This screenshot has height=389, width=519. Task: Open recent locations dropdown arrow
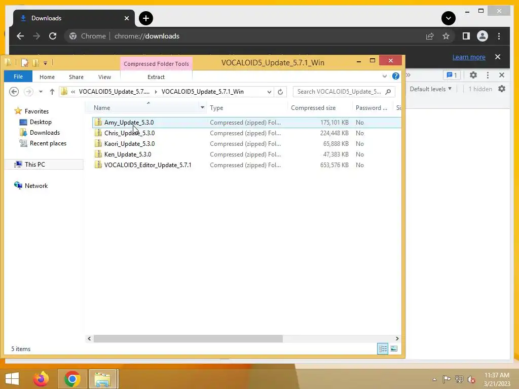[41, 92]
